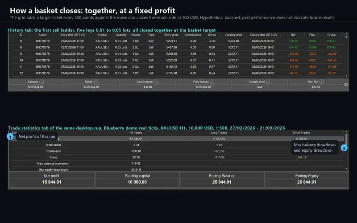Click entry price 5185.72
The width and height of the screenshot is (357, 223).
coord(171,66)
